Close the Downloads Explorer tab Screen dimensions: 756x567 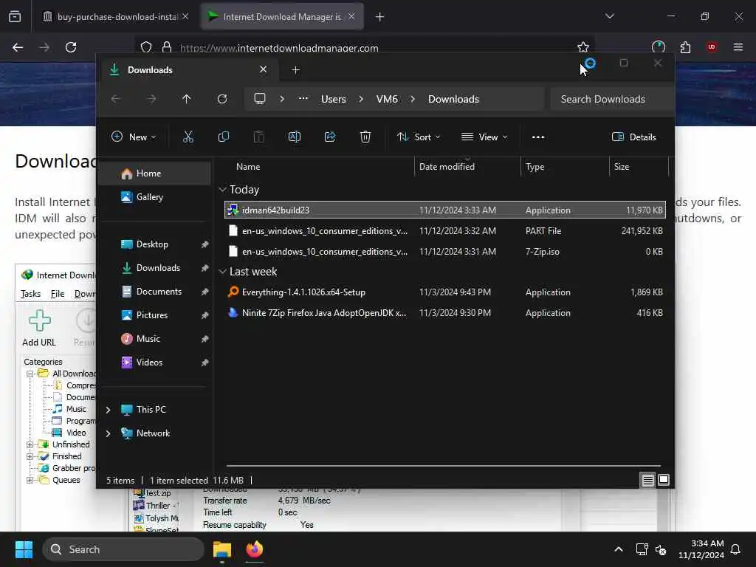point(264,69)
